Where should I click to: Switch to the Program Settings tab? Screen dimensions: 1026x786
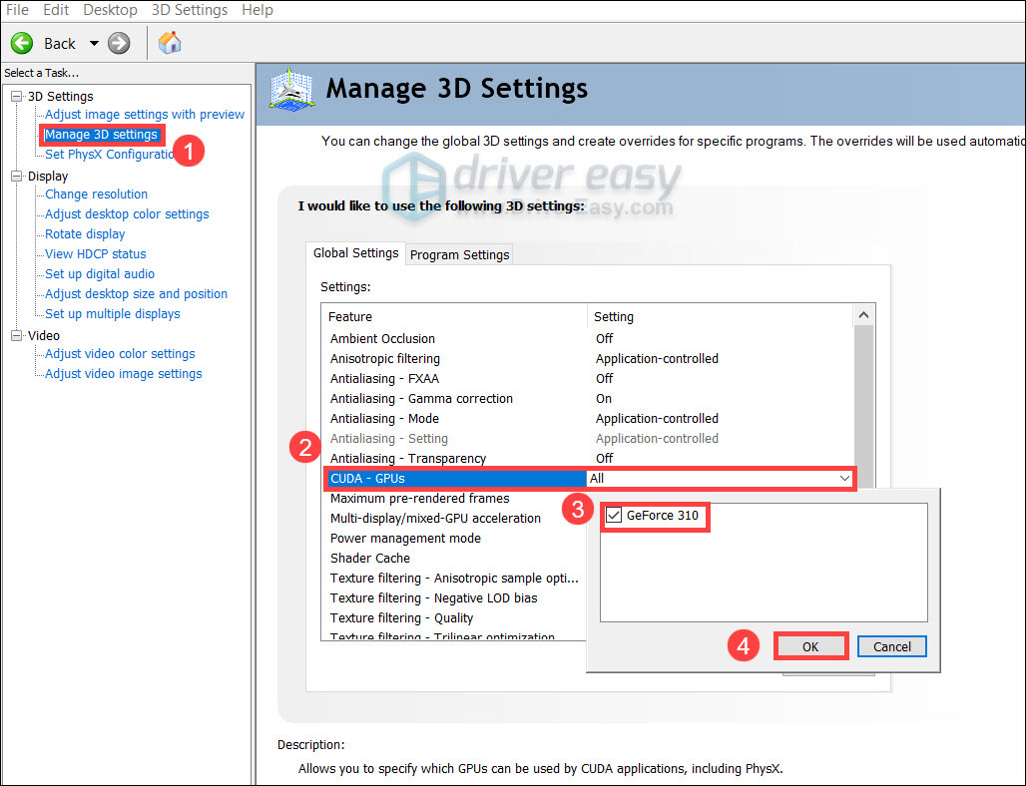[458, 254]
